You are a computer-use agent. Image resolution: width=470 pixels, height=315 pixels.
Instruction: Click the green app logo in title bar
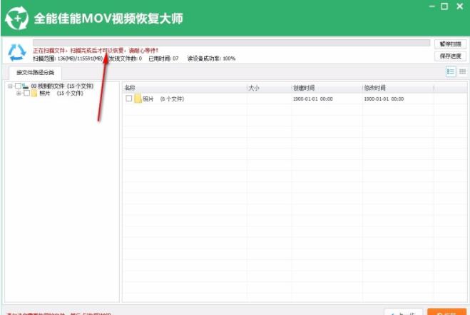[16, 17]
